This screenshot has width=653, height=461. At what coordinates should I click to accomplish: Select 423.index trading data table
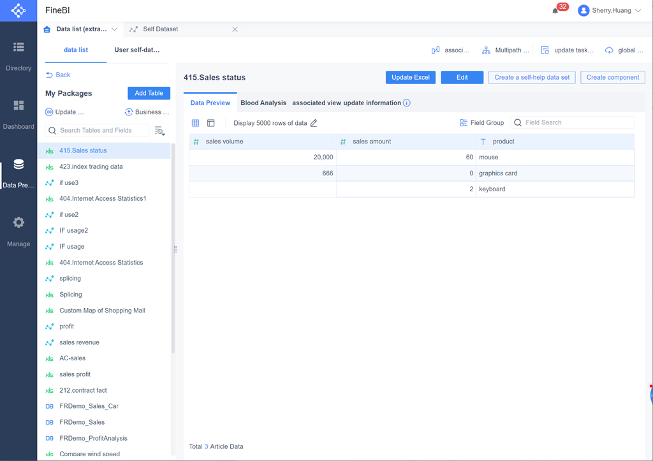[104, 166]
